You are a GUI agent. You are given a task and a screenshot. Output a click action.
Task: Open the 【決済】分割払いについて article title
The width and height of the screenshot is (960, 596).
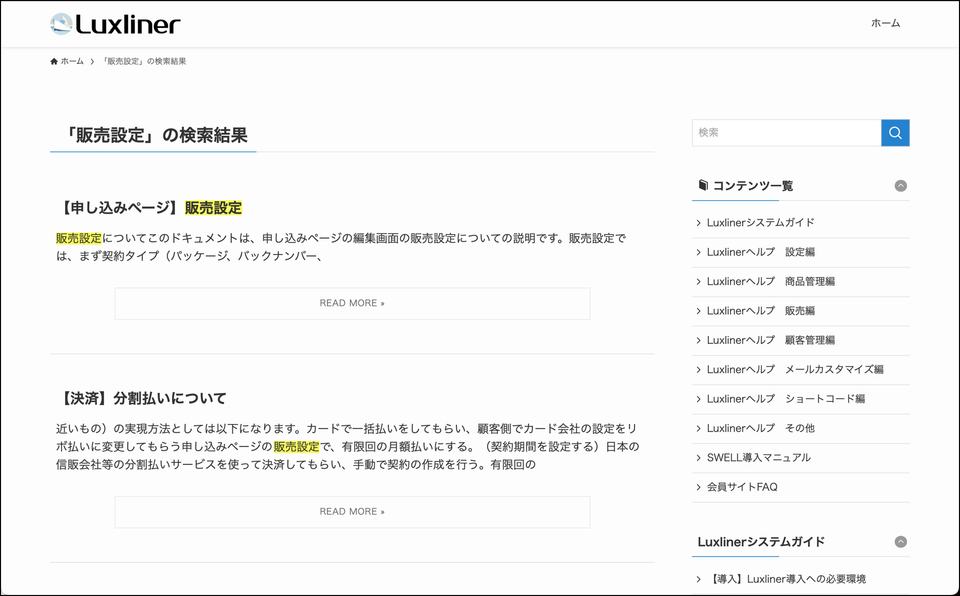pos(142,398)
